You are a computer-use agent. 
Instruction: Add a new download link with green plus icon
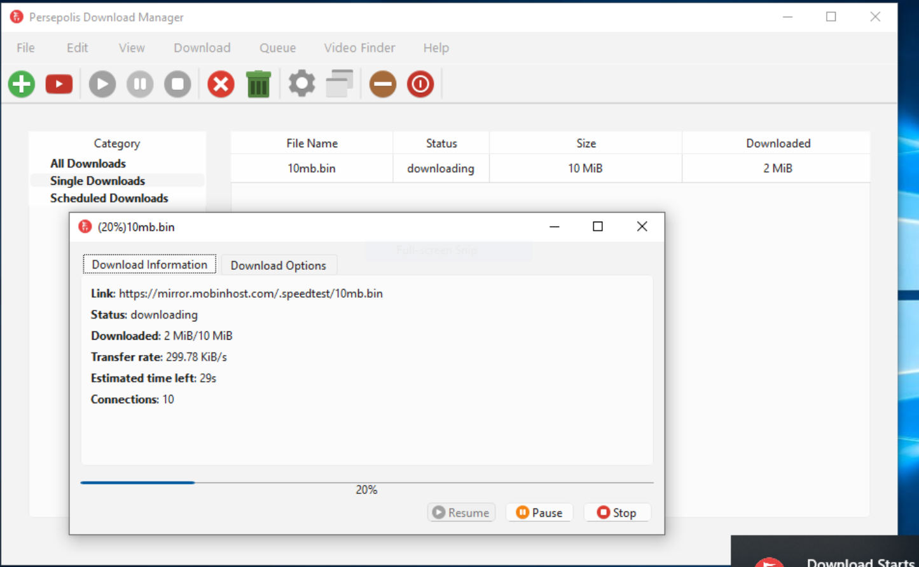(22, 84)
